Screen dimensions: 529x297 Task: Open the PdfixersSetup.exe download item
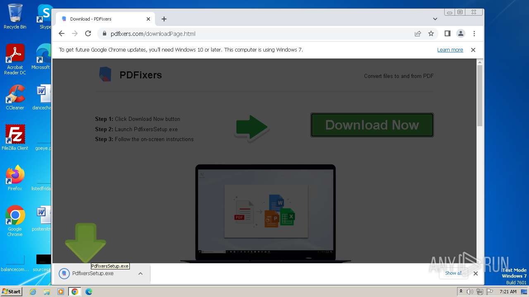click(93, 273)
